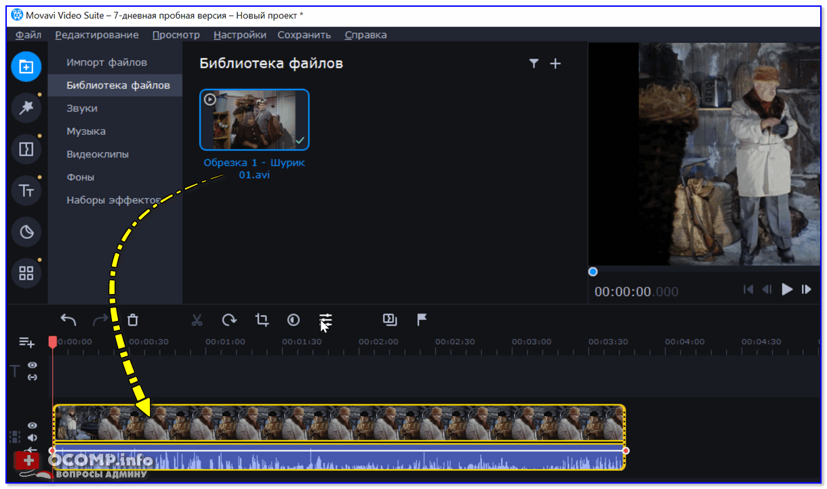Image resolution: width=827 pixels, height=489 pixels.
Task: Hide the title track with eye icon
Action: [33, 365]
